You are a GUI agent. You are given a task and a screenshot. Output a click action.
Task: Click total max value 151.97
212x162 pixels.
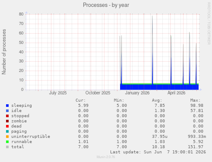pos(196,147)
